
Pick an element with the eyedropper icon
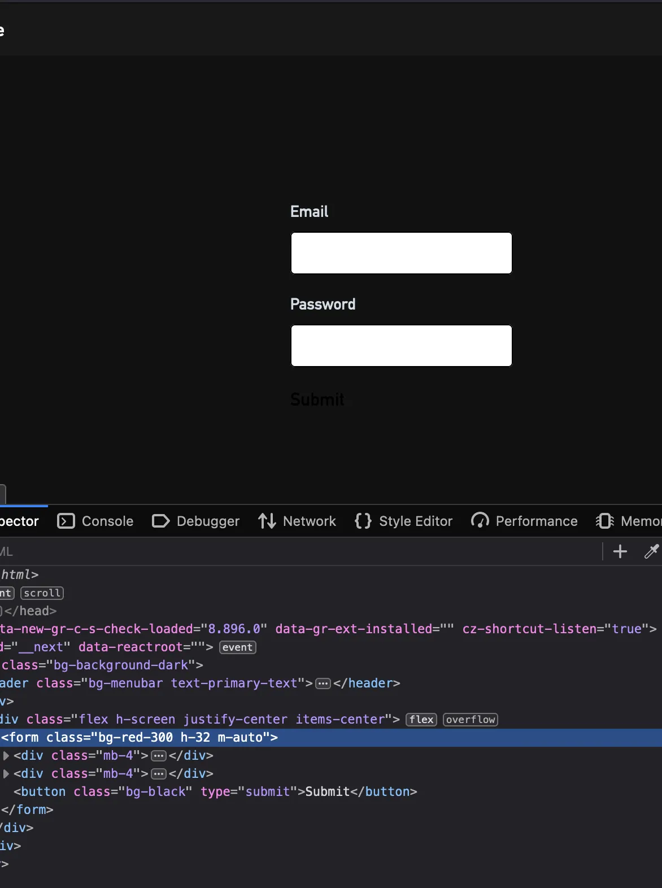[651, 551]
